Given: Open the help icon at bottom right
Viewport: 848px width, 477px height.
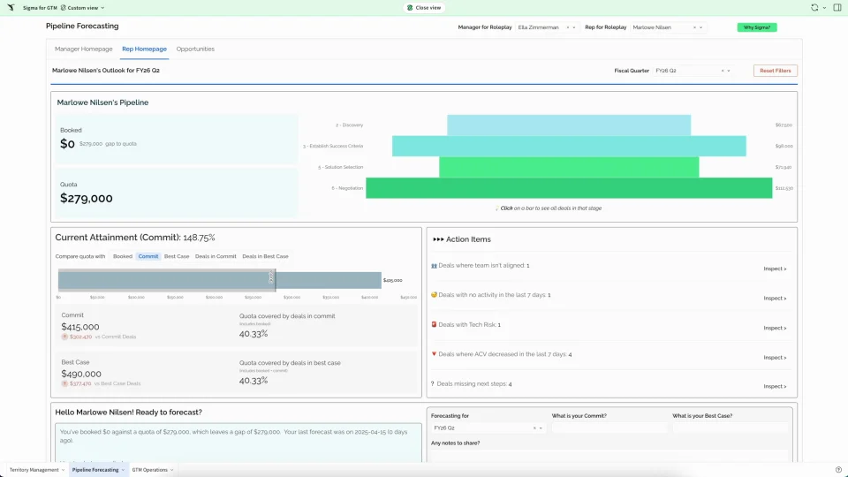Looking at the screenshot, I should pos(837,470).
